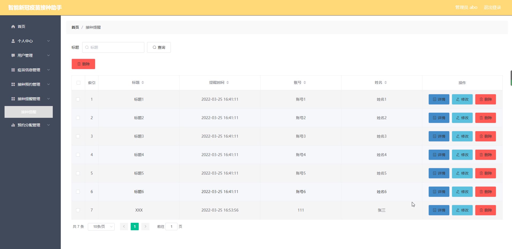Click 修改 for row 标题2

point(462,118)
